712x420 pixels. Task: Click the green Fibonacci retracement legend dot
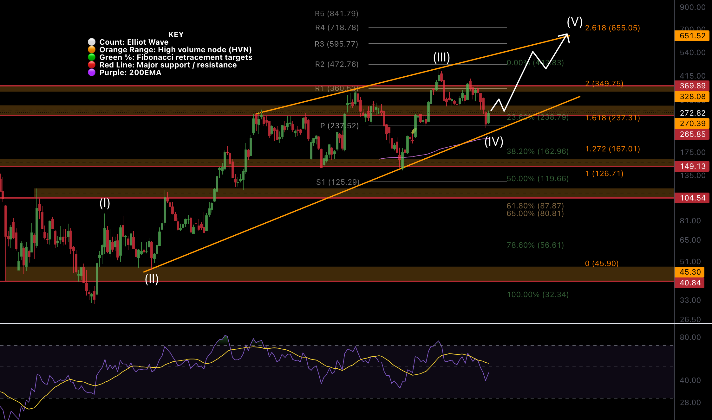[x=92, y=57]
